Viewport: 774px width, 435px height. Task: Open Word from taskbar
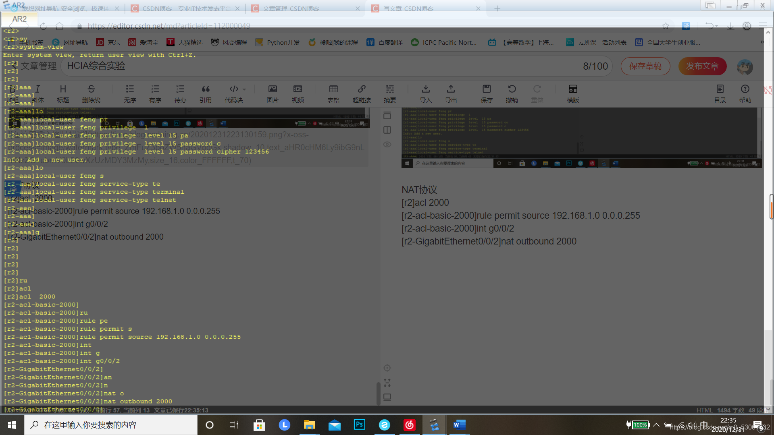[x=459, y=425]
